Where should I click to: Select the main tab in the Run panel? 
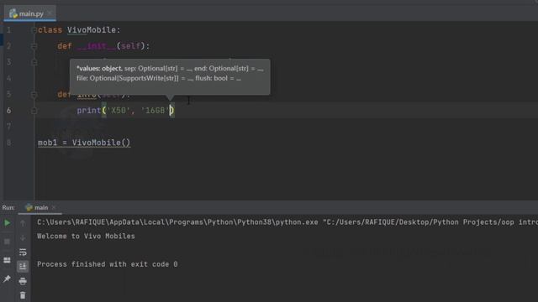click(x=41, y=207)
